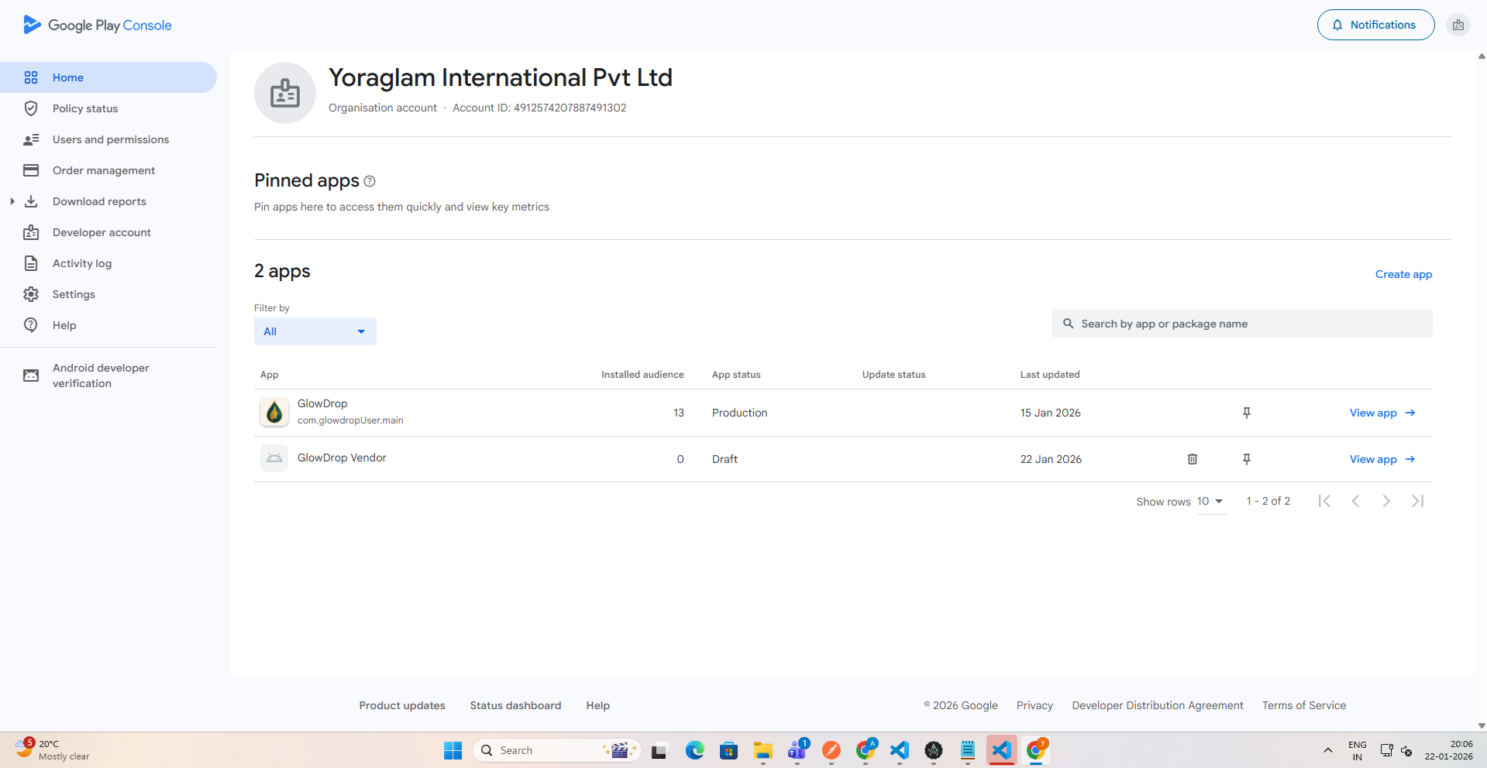Click the Create app link
Viewport: 1487px width, 768px height.
pyautogui.click(x=1403, y=274)
